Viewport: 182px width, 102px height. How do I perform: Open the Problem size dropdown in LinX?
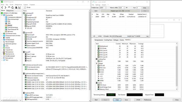(103, 8)
